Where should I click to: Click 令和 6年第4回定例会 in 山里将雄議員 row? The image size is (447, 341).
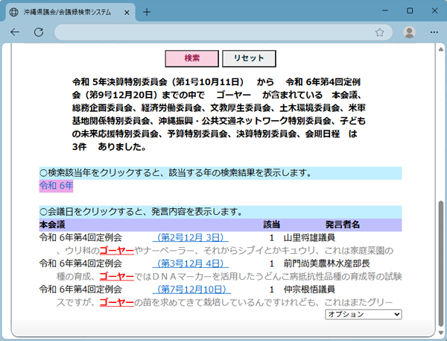[80, 237]
